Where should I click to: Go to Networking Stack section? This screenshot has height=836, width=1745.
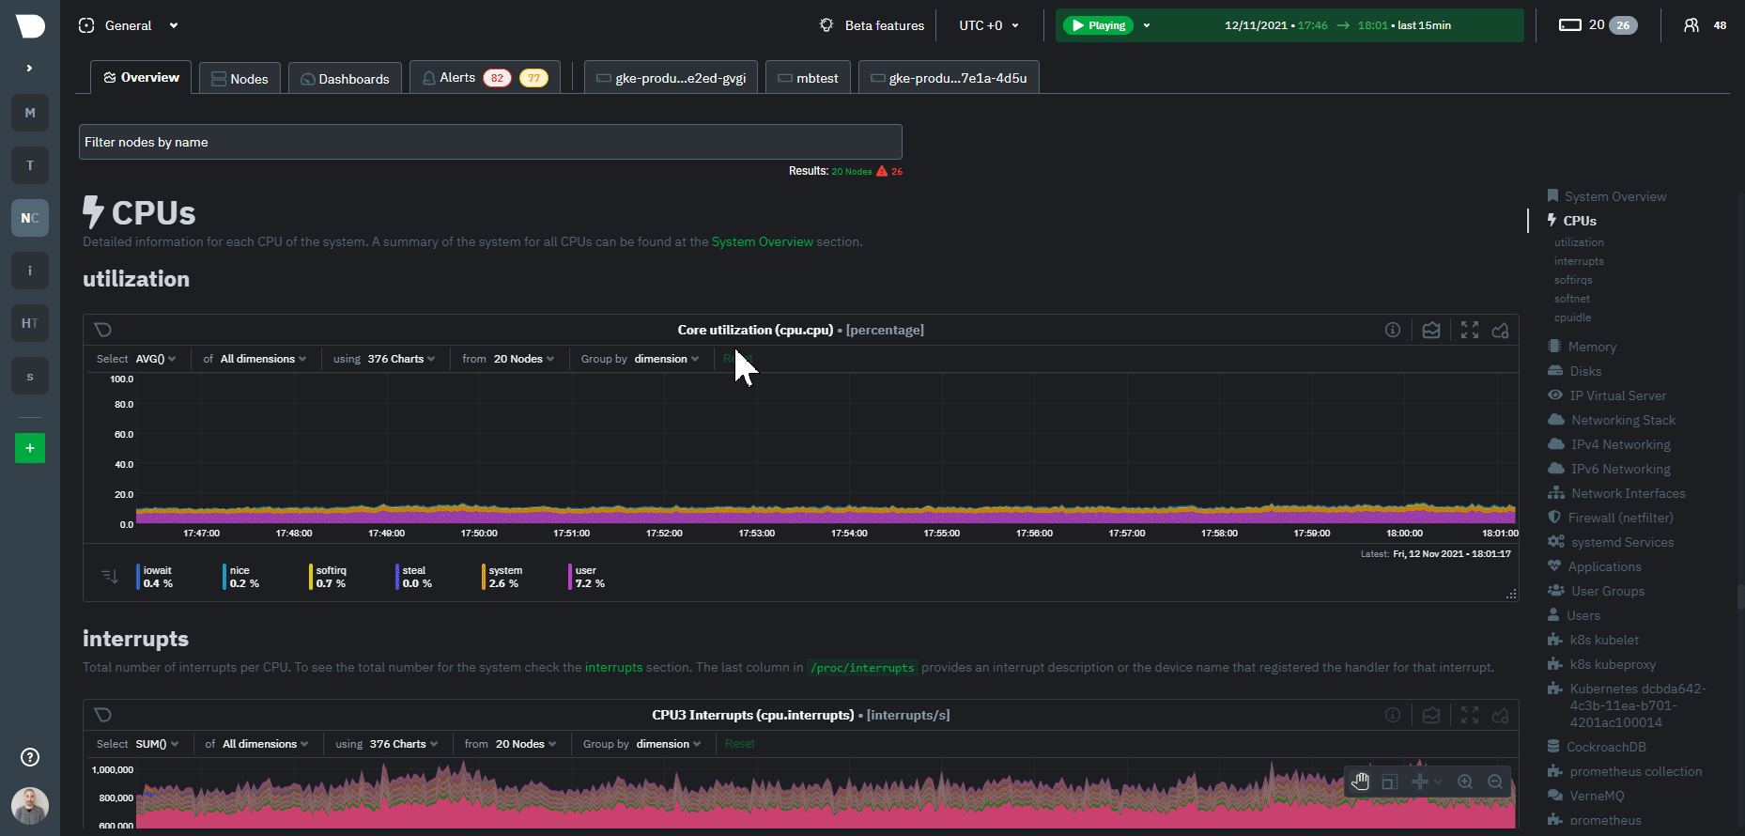[x=1612, y=420]
